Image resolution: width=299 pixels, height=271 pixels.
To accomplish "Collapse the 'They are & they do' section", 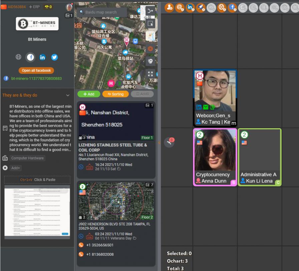I will point(68,95).
